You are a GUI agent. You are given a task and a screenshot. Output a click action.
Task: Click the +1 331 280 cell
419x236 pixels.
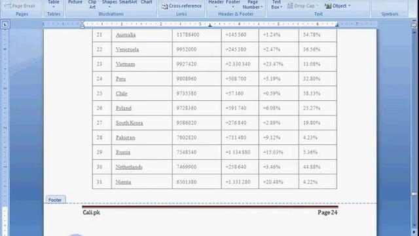pos(240,182)
